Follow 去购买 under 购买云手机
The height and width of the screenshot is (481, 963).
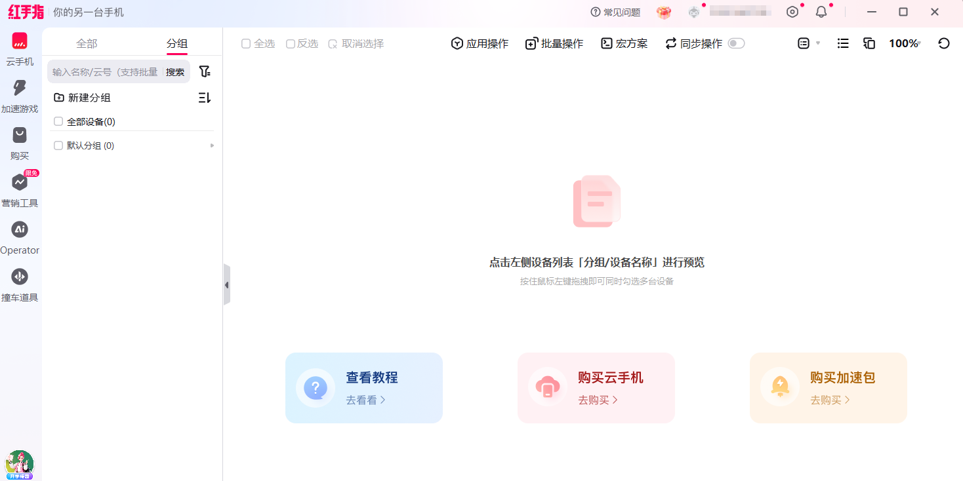[598, 400]
